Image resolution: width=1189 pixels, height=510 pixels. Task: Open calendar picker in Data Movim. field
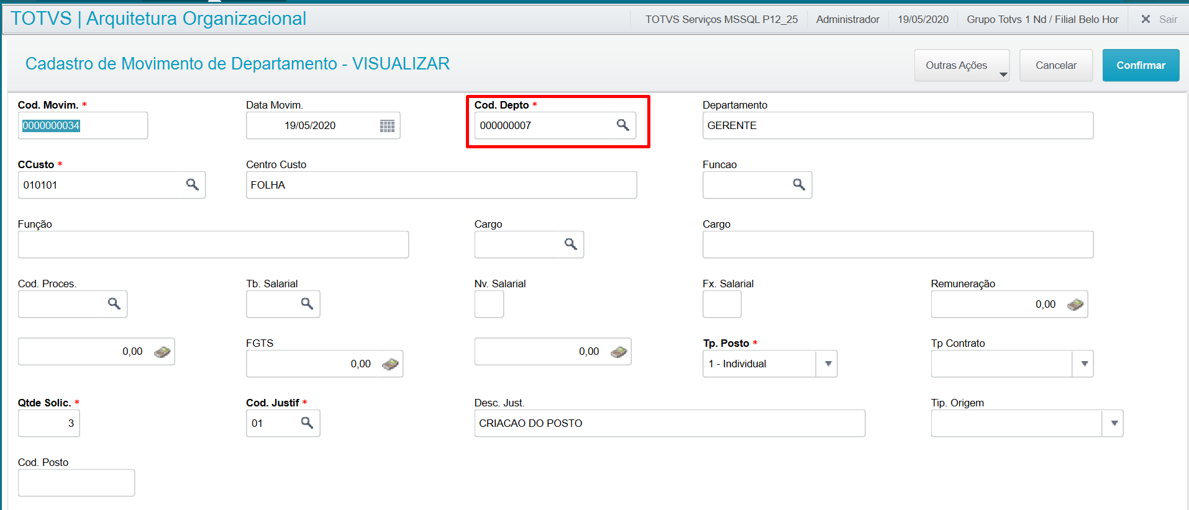tap(387, 126)
